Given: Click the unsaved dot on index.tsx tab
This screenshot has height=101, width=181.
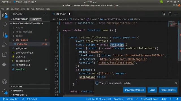Looking at the screenshot, I should (70, 14).
